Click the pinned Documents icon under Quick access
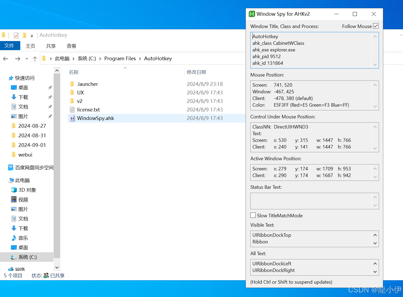The width and height of the screenshot is (403, 297). click(x=14, y=107)
